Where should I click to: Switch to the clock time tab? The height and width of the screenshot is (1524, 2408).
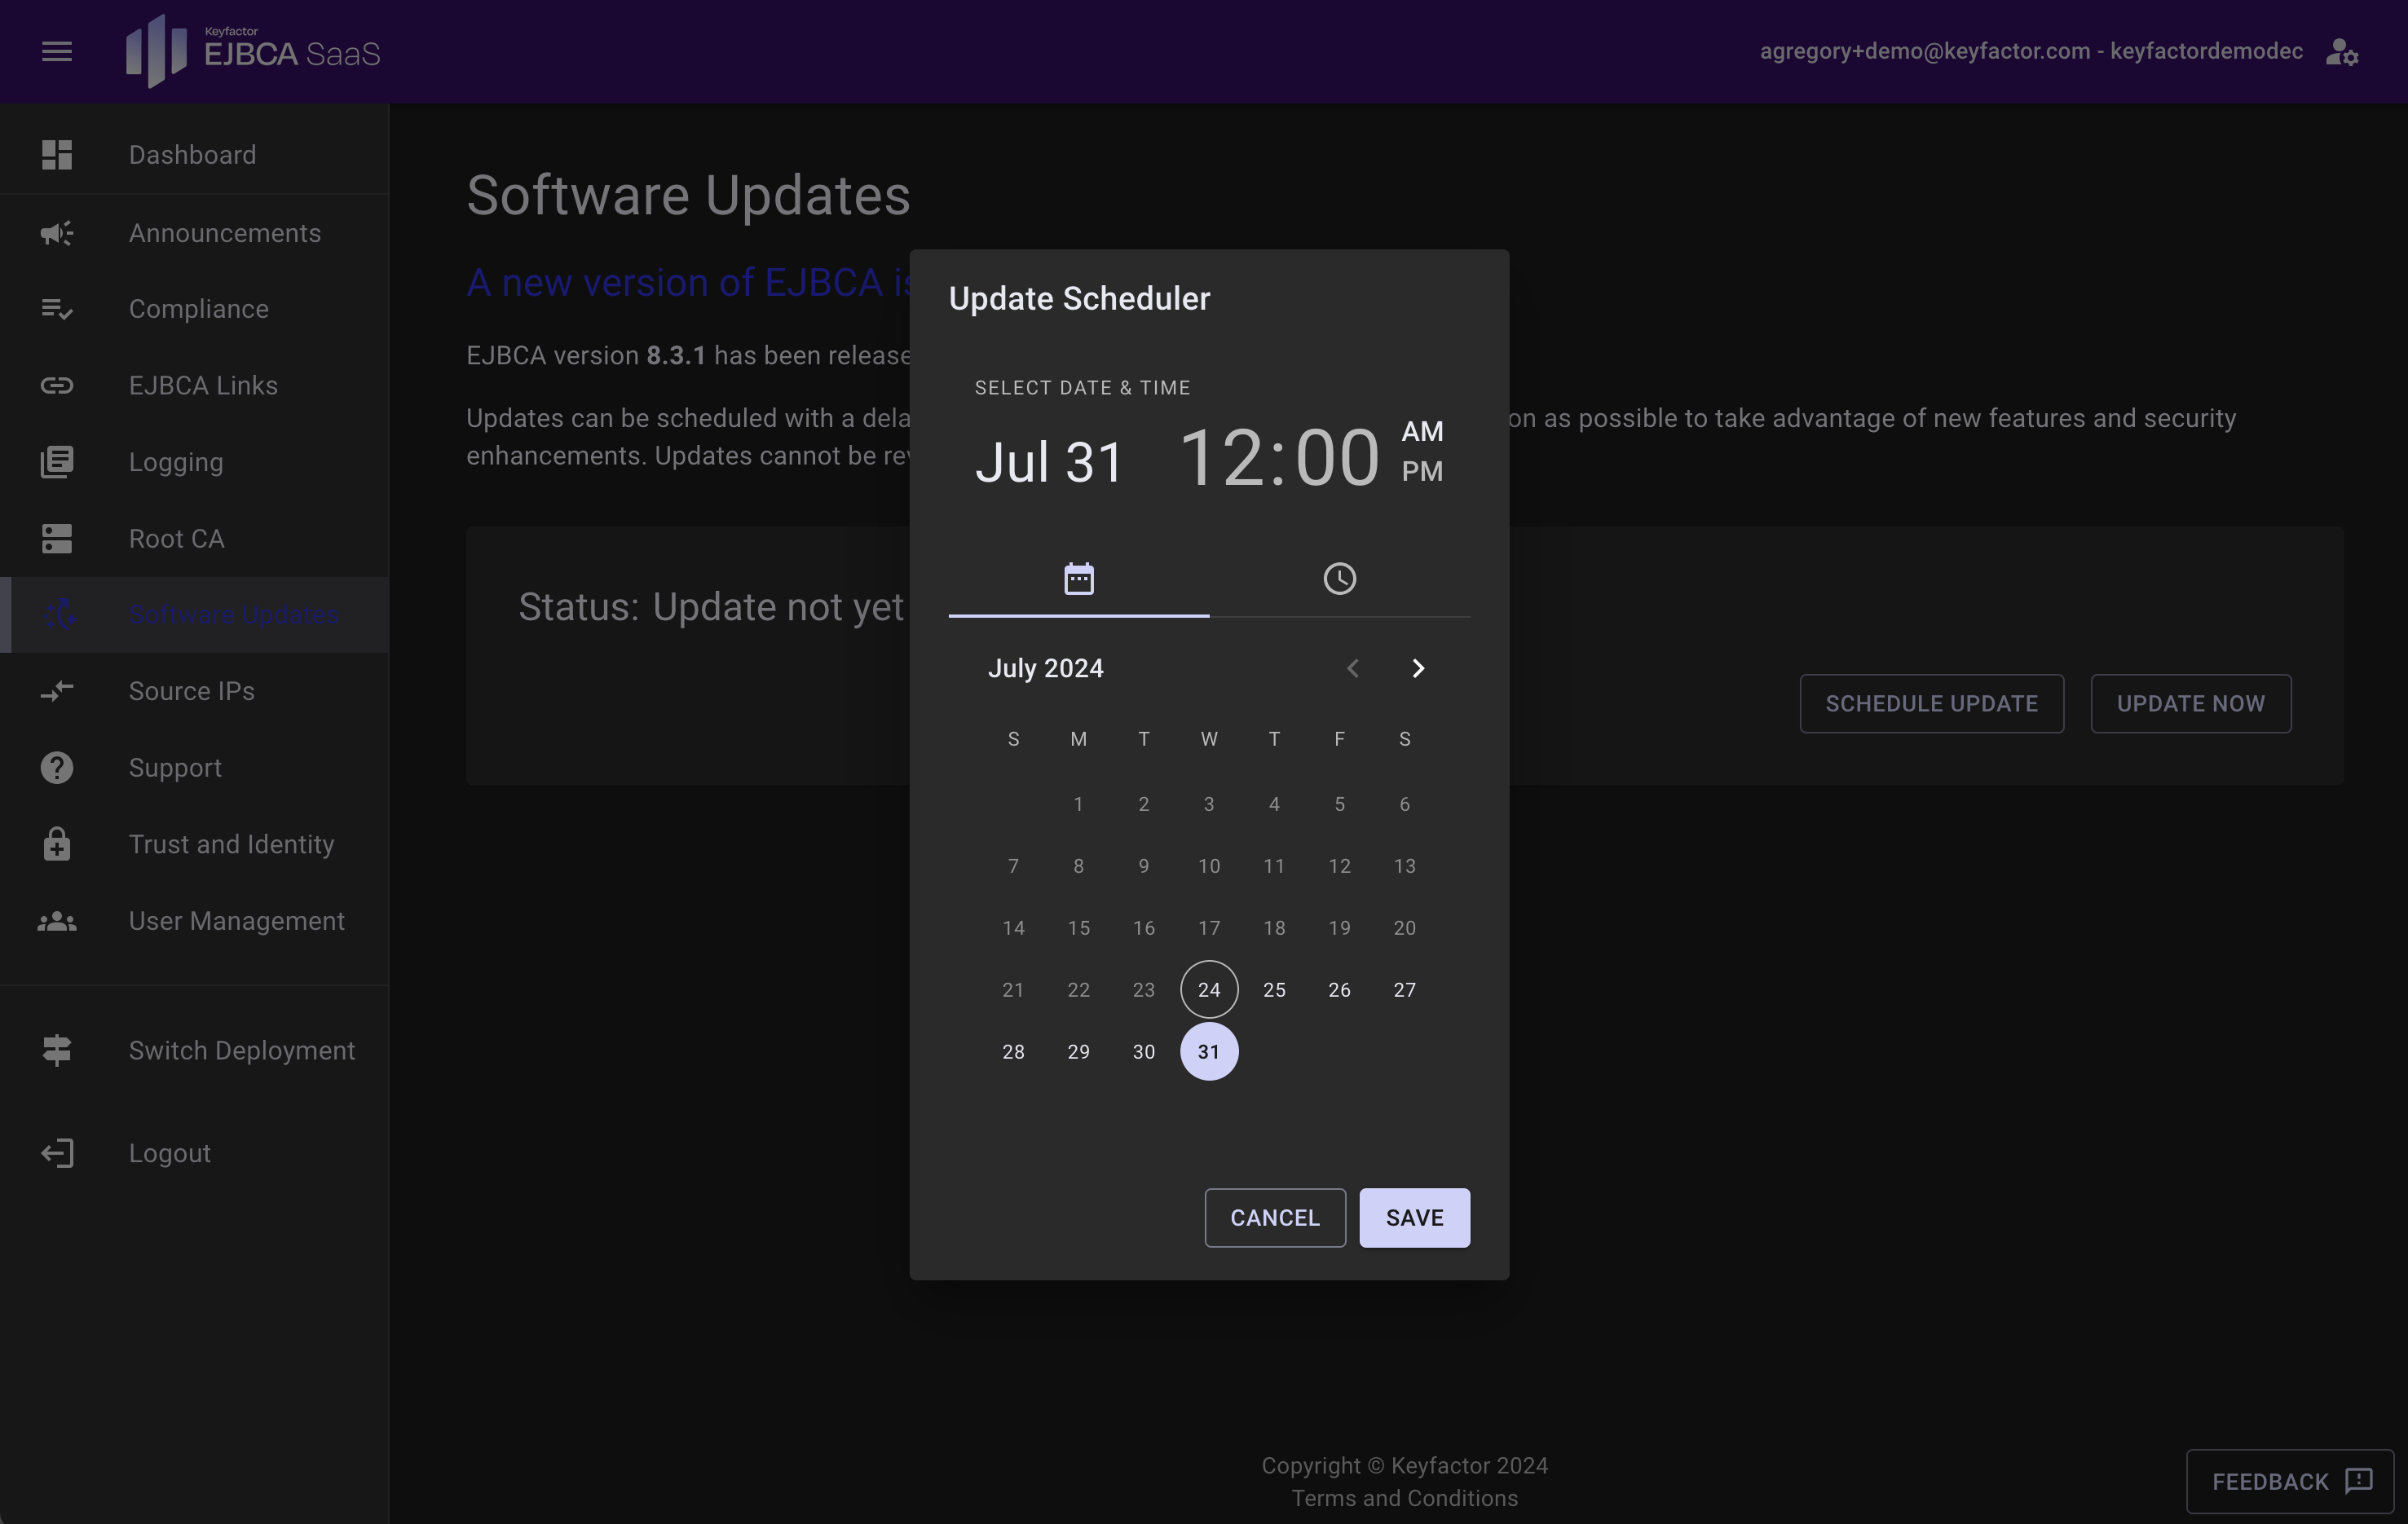click(x=1339, y=579)
